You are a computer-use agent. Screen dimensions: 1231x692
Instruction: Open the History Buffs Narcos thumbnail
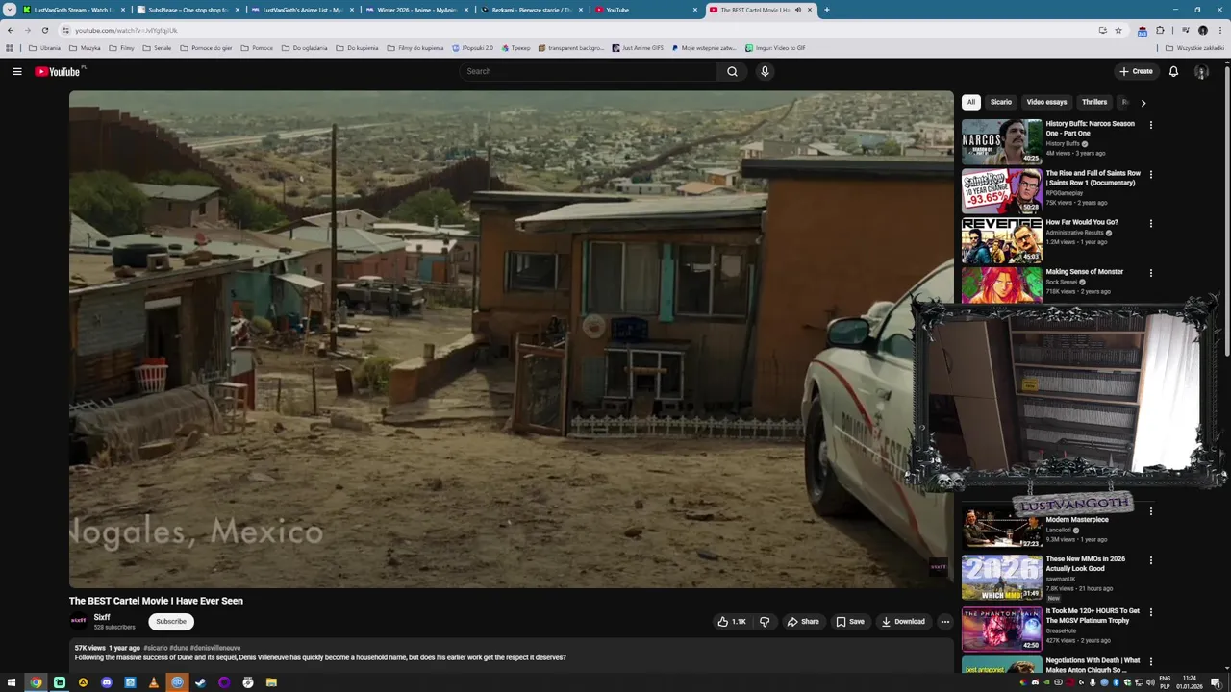tap(1002, 141)
